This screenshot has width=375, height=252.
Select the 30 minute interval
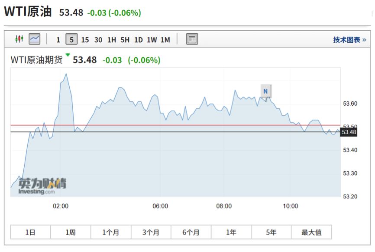pos(98,40)
